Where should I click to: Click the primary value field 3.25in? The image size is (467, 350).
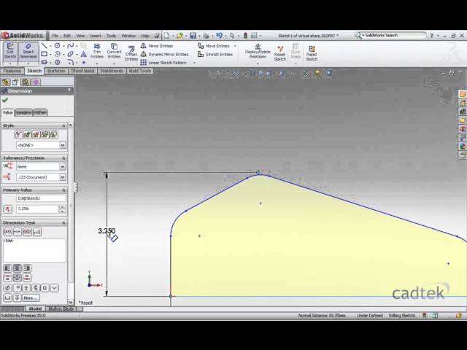click(37, 209)
